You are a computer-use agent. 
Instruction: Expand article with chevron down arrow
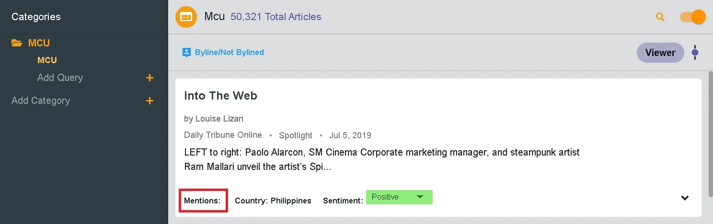685,198
